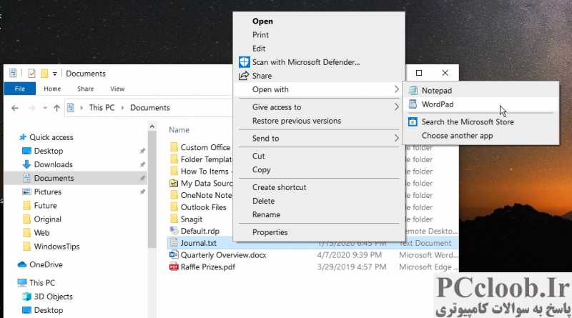Open Pictures in the navigation pane
The height and width of the screenshot is (318, 572).
tap(47, 192)
